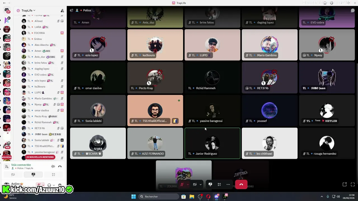Open the red AK emblem server
Image resolution: width=358 pixels, height=201 pixels.
[6, 29]
